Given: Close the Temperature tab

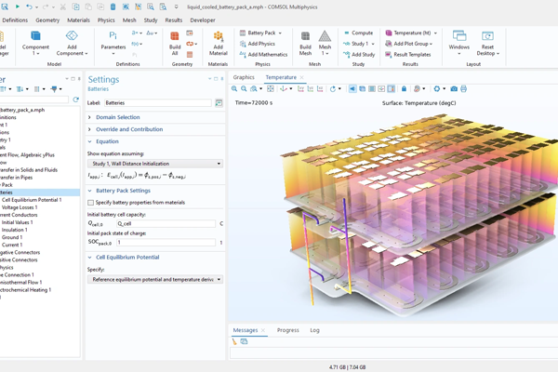Looking at the screenshot, I should coord(301,77).
